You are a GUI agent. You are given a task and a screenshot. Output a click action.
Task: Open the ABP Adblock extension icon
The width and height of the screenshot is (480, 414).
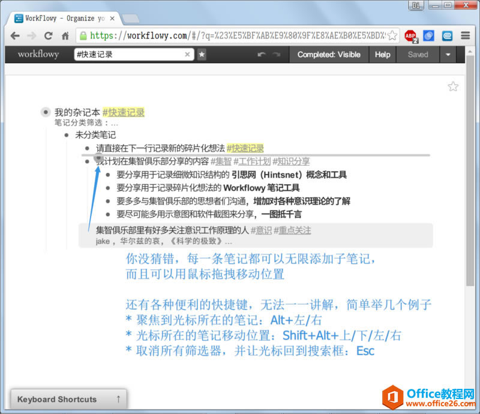(x=411, y=36)
